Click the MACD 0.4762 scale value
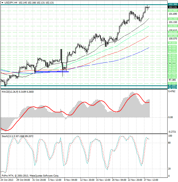This screenshot has width=178, height=182. [x=172, y=92]
